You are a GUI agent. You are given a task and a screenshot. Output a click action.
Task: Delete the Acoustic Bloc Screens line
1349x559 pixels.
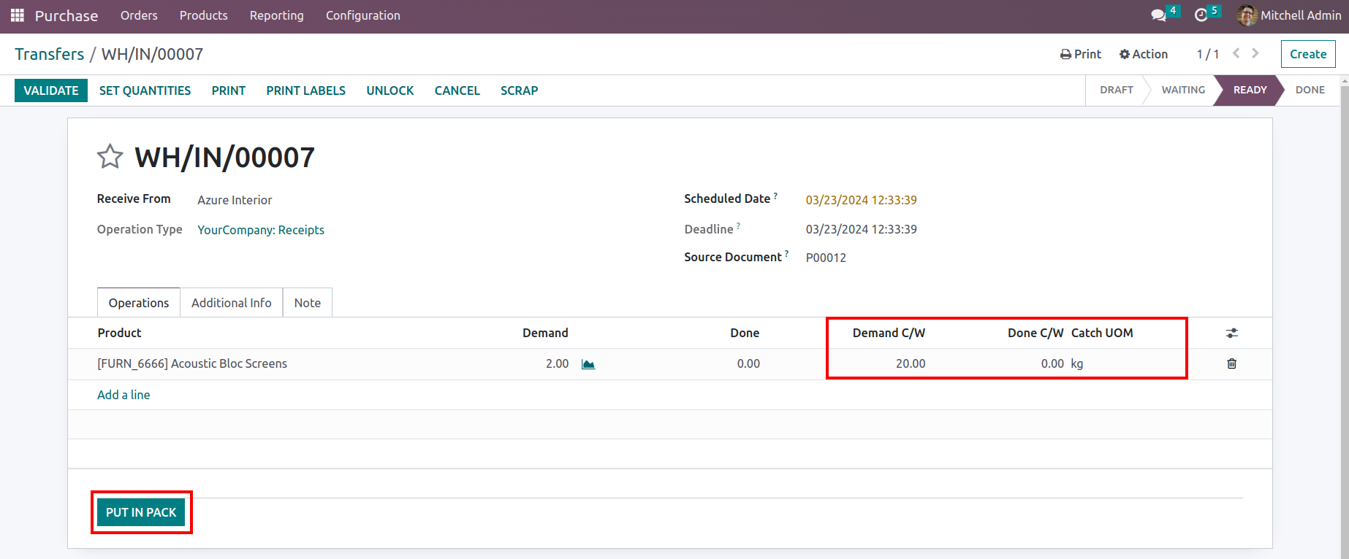tap(1231, 363)
